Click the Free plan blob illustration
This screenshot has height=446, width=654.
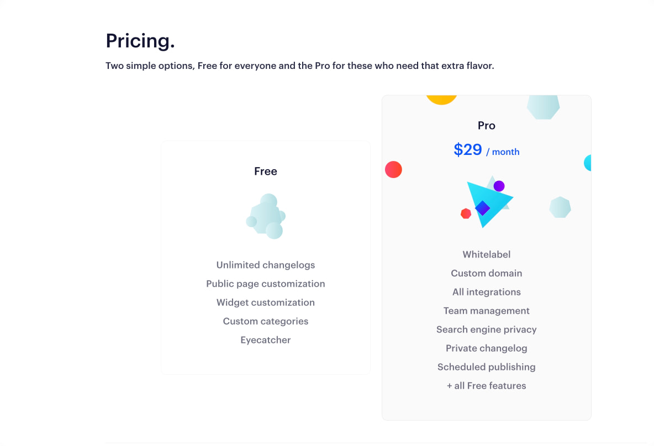pyautogui.click(x=266, y=216)
